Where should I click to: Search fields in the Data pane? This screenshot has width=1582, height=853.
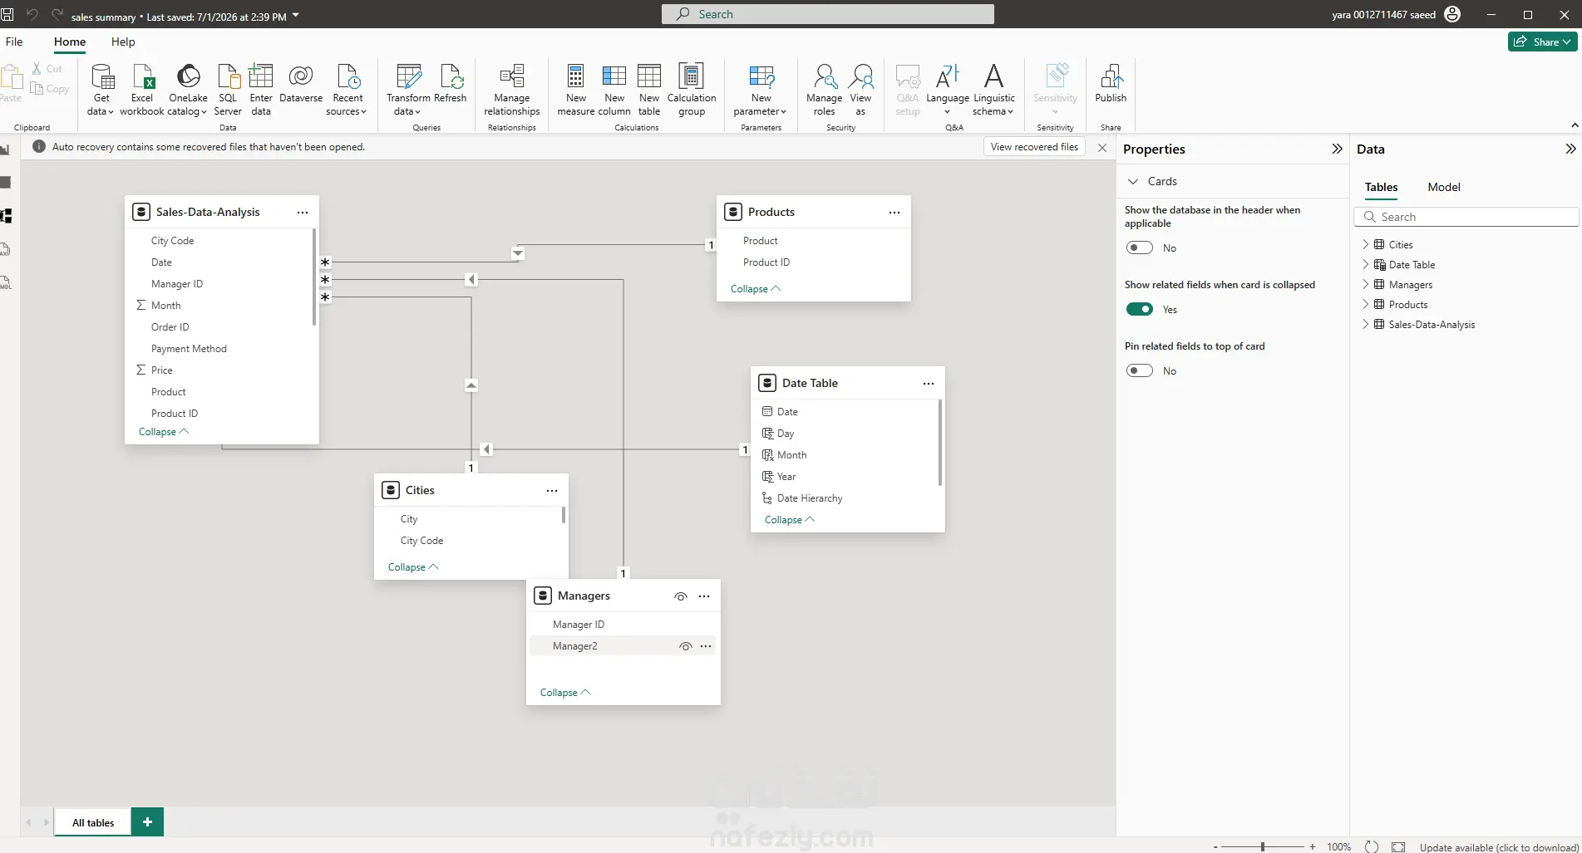[x=1466, y=217]
